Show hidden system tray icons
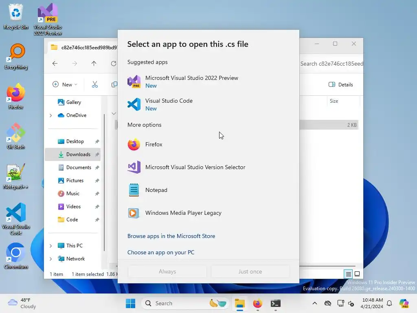This screenshot has height=313, width=417. click(315, 303)
